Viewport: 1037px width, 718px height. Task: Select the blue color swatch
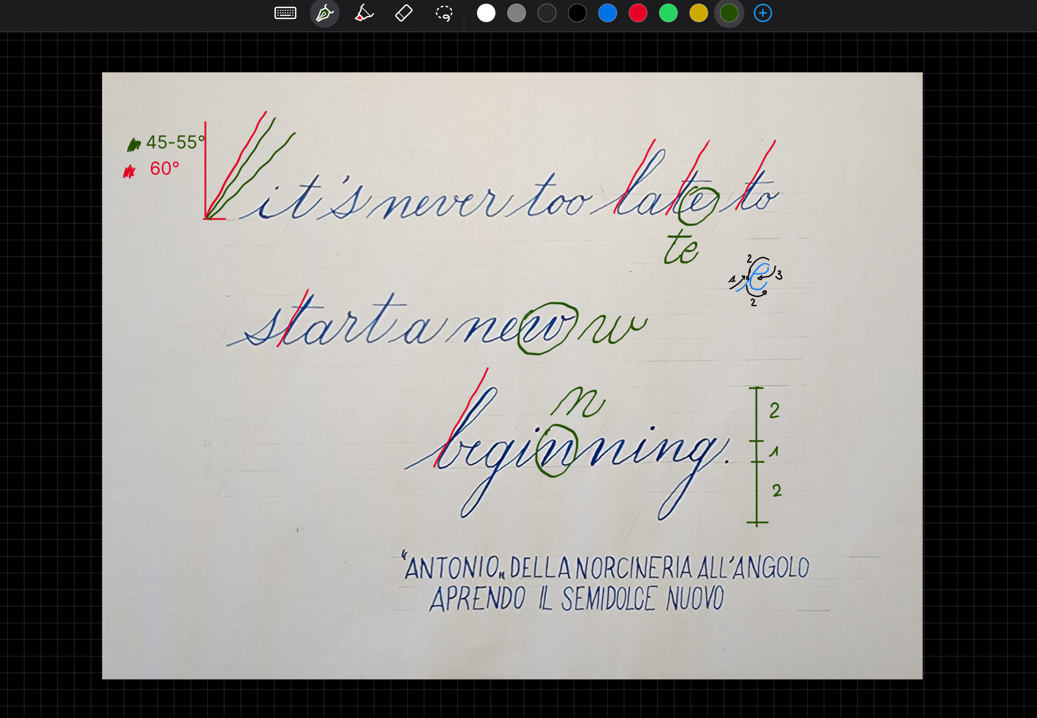coord(607,13)
